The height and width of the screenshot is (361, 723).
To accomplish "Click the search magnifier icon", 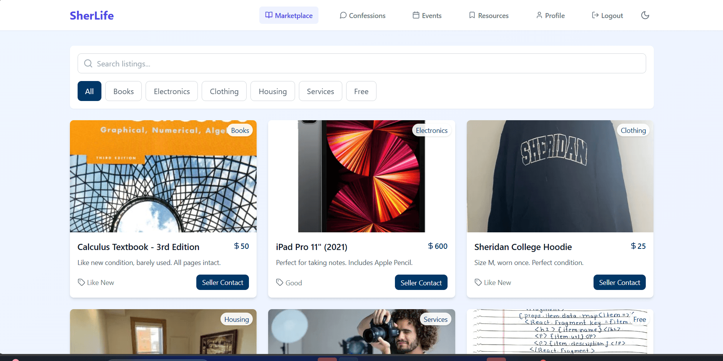I will click(88, 63).
